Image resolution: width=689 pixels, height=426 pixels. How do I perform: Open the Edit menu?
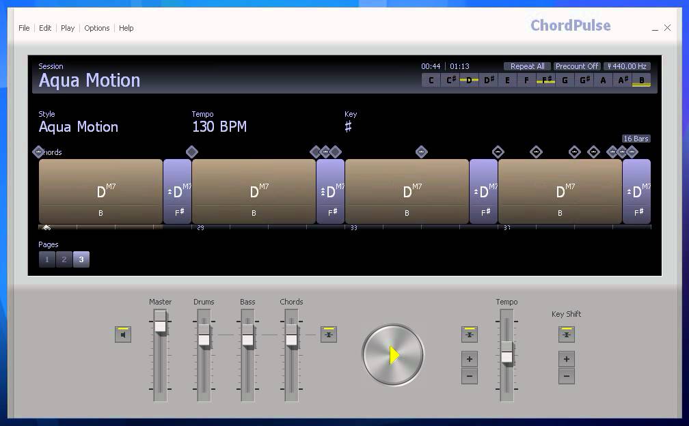[x=45, y=28]
